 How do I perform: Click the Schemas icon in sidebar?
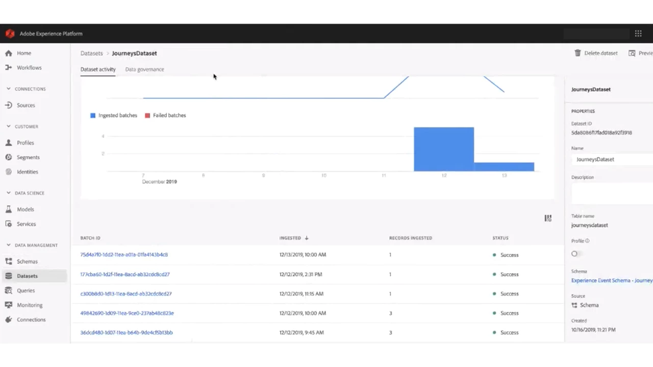click(9, 261)
